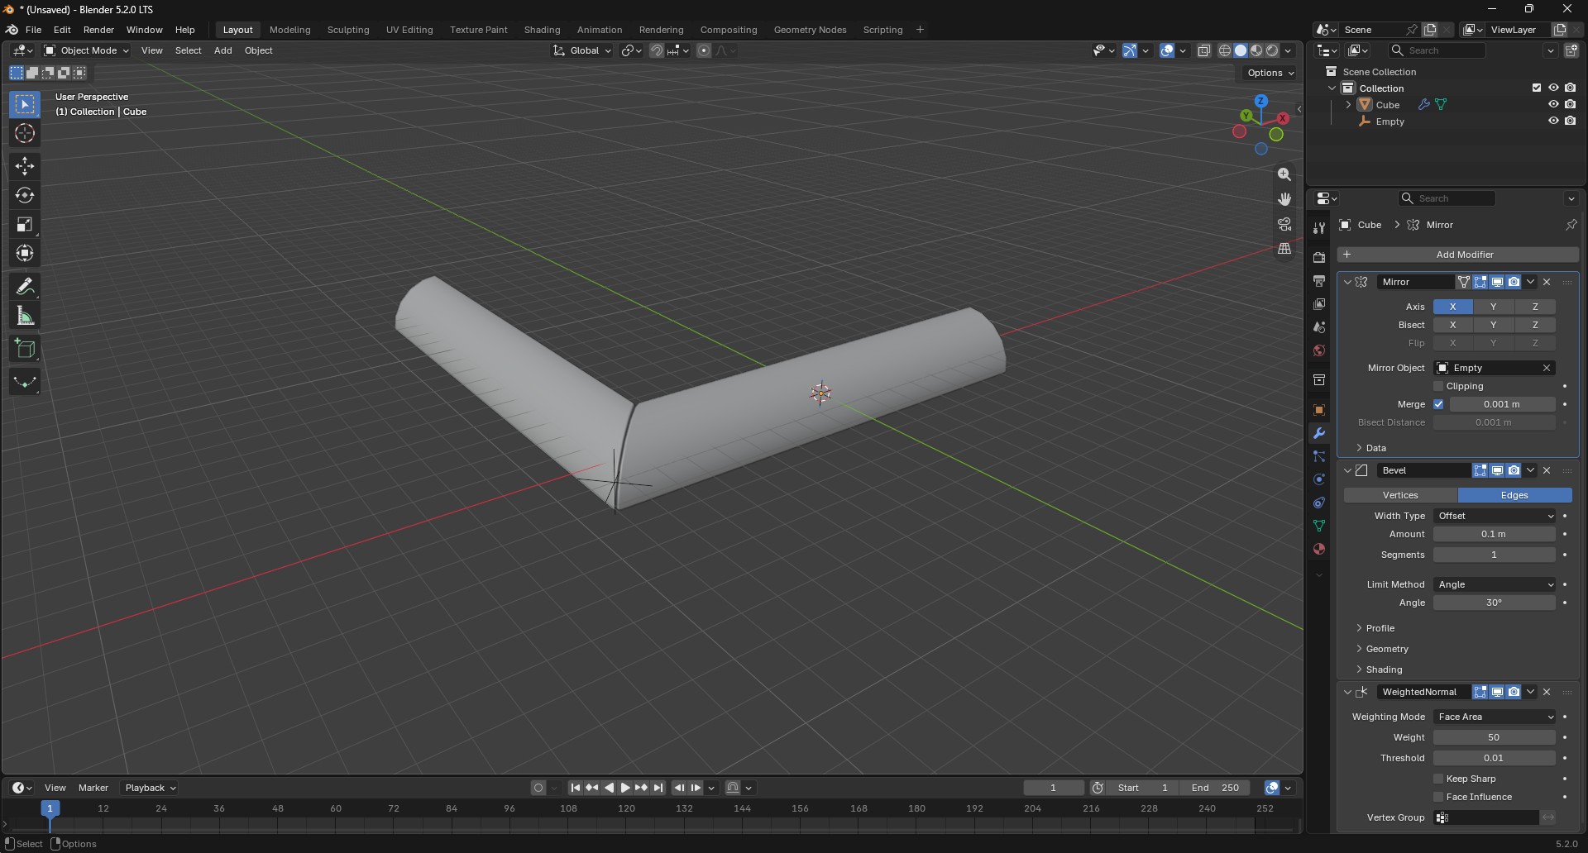Open the Physics properties tab
The height and width of the screenshot is (853, 1588).
point(1319,479)
